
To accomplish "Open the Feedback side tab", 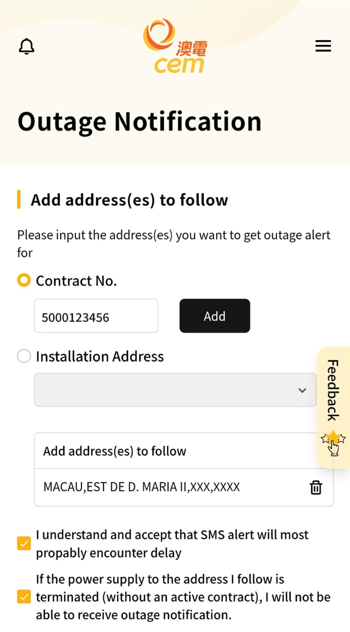I will pyautogui.click(x=333, y=407).
